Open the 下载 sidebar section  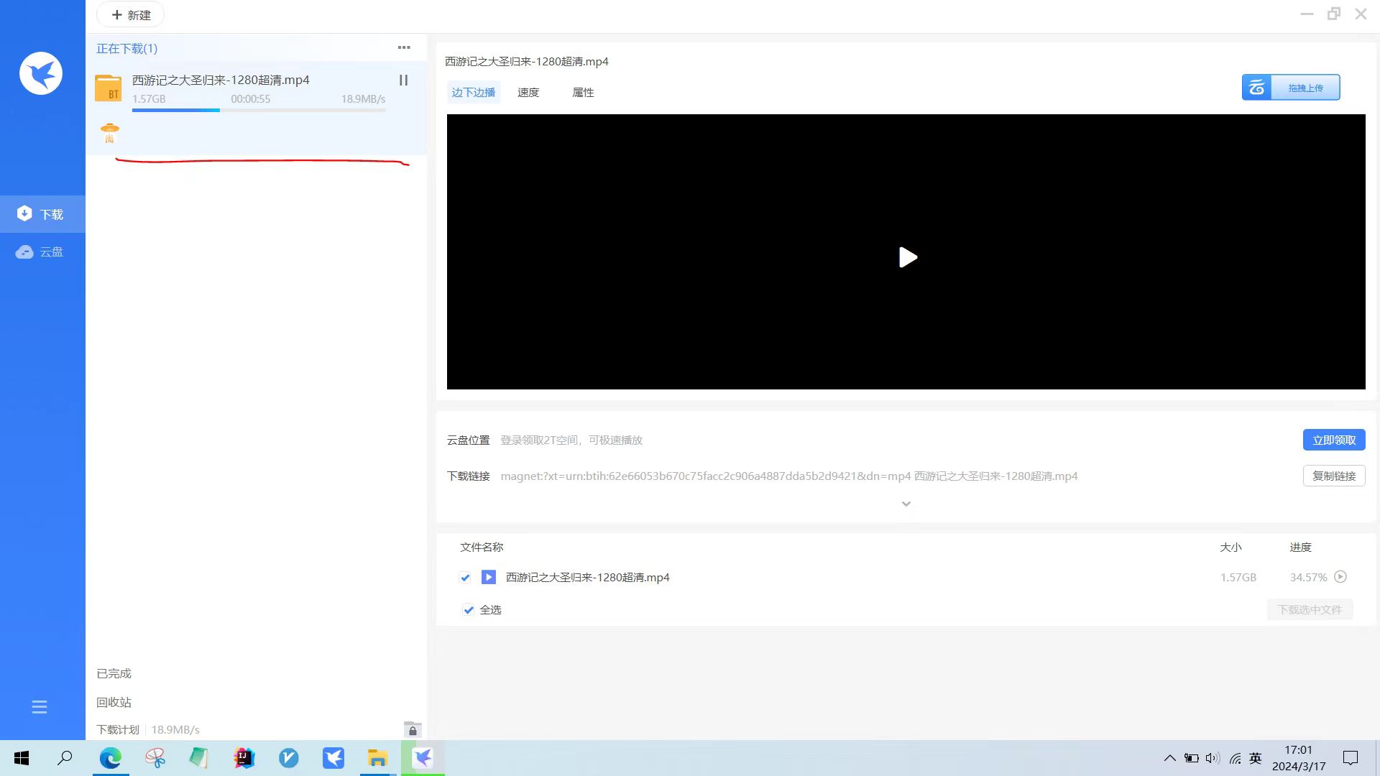tap(42, 214)
